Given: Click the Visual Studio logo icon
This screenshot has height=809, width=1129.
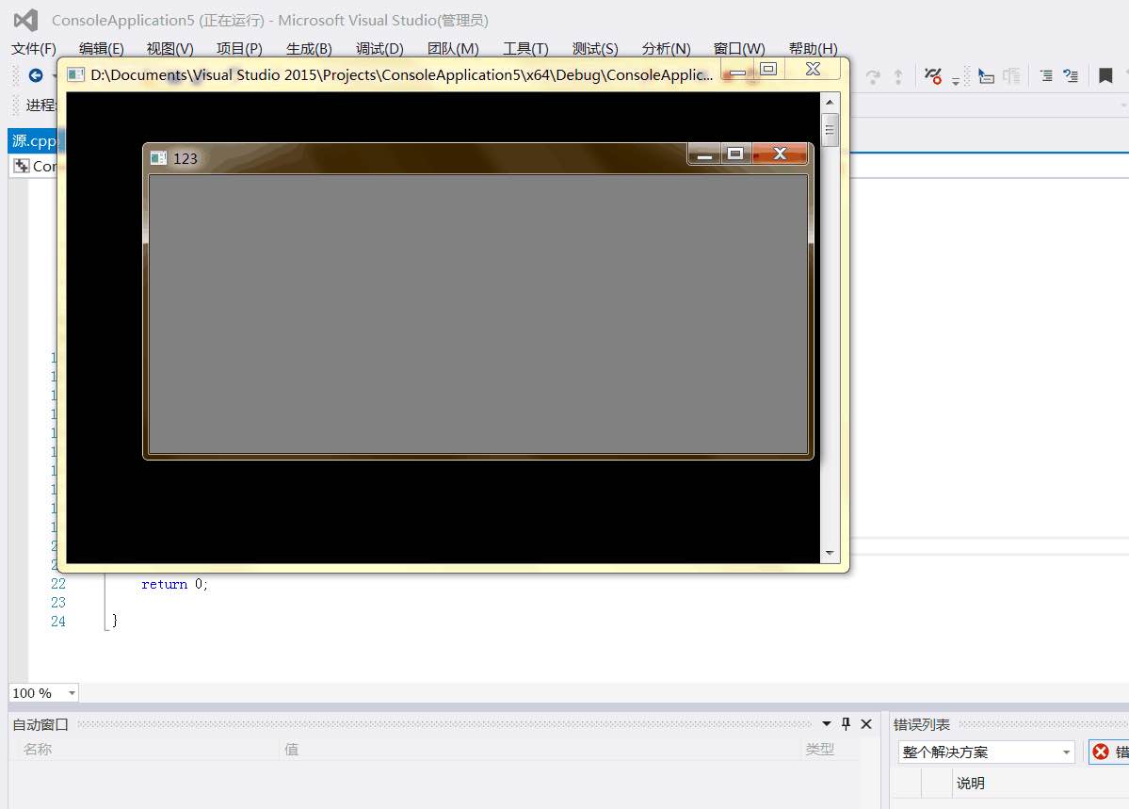Looking at the screenshot, I should click(x=26, y=20).
